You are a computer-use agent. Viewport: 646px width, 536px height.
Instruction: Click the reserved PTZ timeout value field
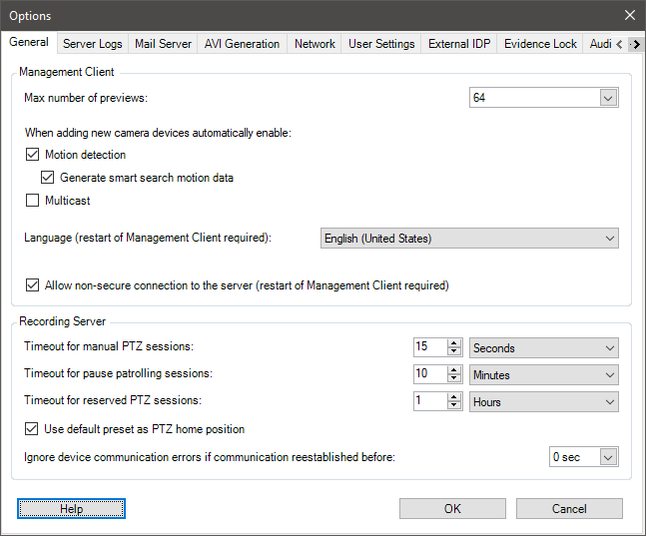(x=429, y=402)
